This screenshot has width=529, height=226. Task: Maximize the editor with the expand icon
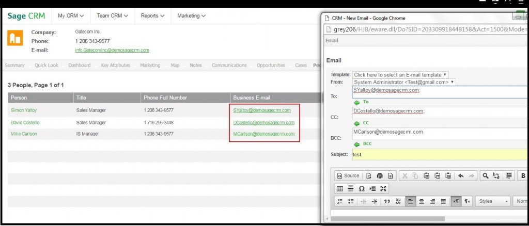383,189
